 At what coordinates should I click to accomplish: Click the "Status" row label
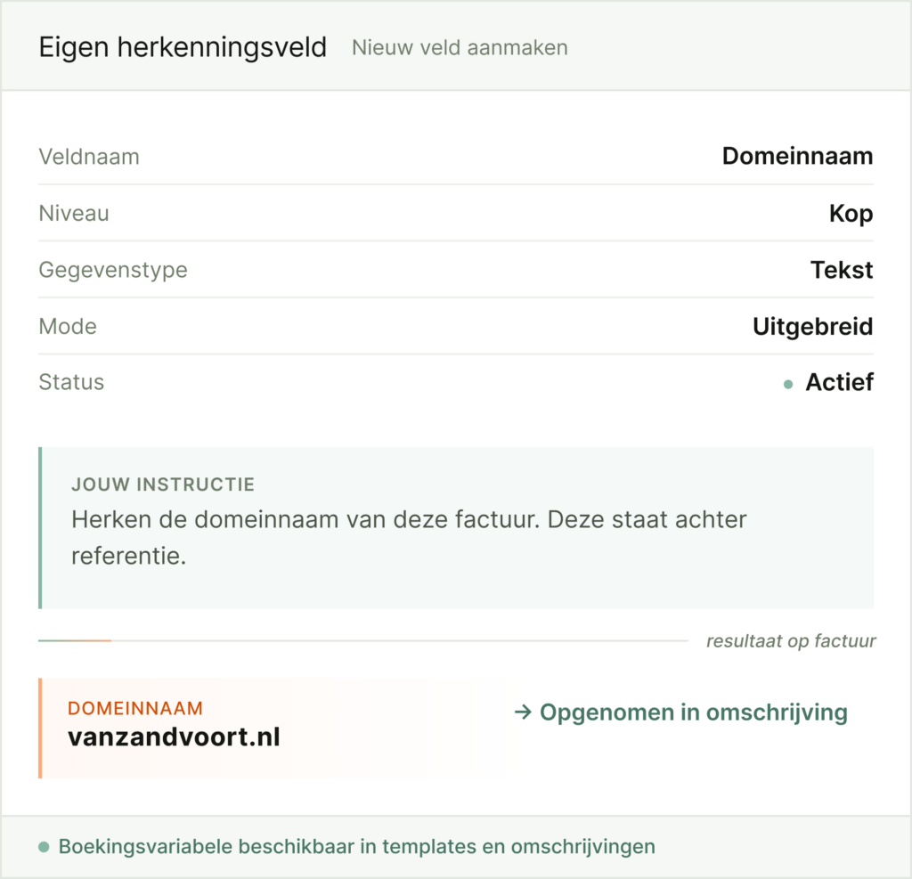(71, 383)
